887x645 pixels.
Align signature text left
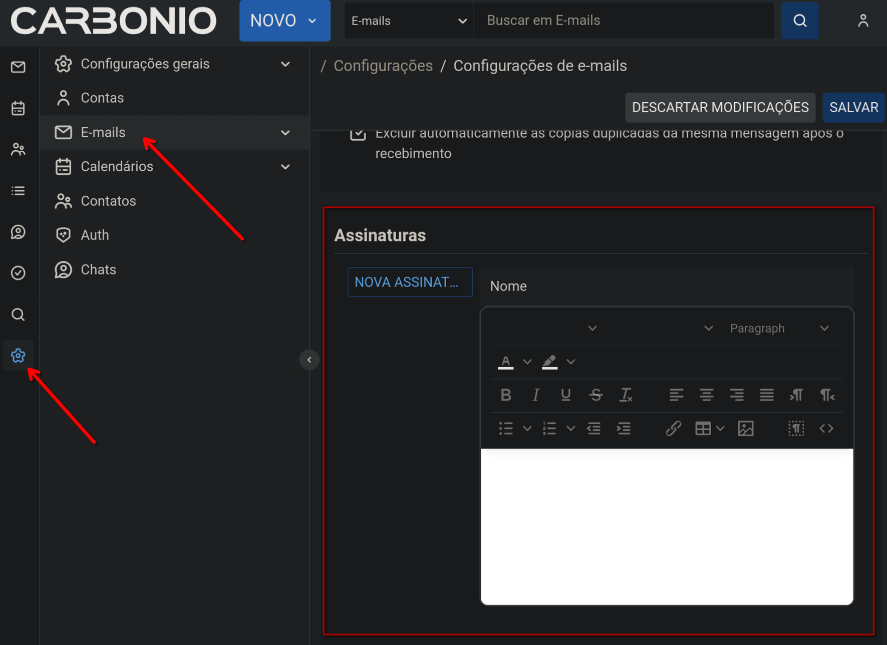click(x=676, y=395)
